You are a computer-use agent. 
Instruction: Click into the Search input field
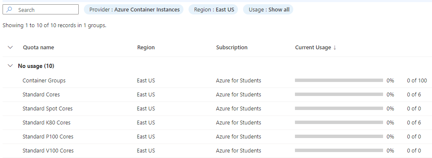[x=40, y=10]
